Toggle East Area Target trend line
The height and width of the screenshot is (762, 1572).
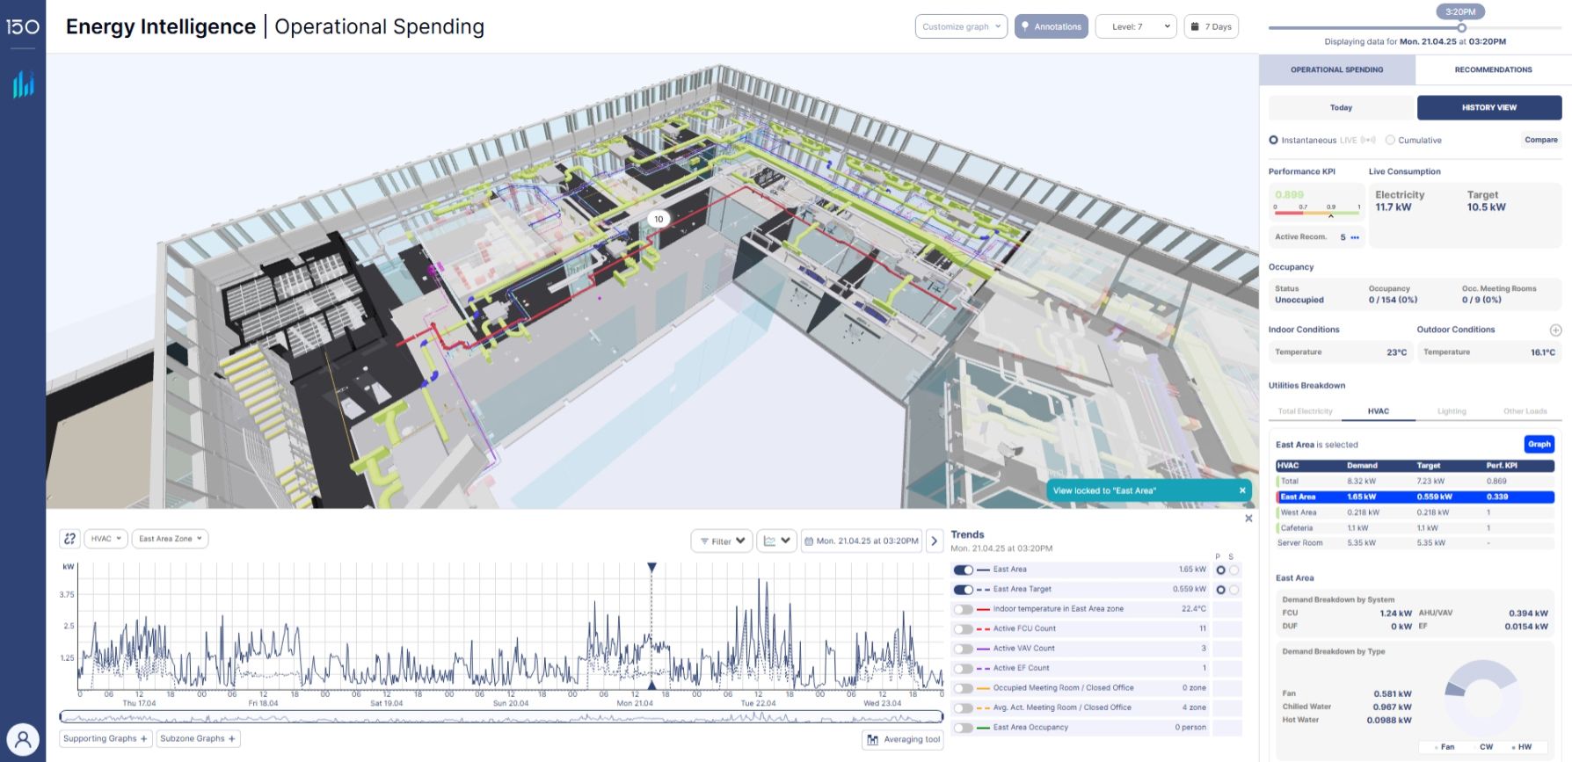pyautogui.click(x=963, y=590)
